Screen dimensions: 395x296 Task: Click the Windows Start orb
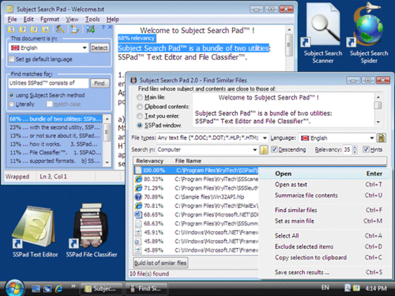(x=14, y=288)
